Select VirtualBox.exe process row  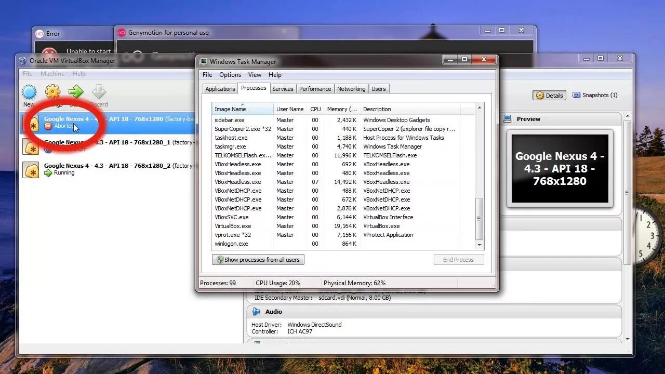[343, 226]
